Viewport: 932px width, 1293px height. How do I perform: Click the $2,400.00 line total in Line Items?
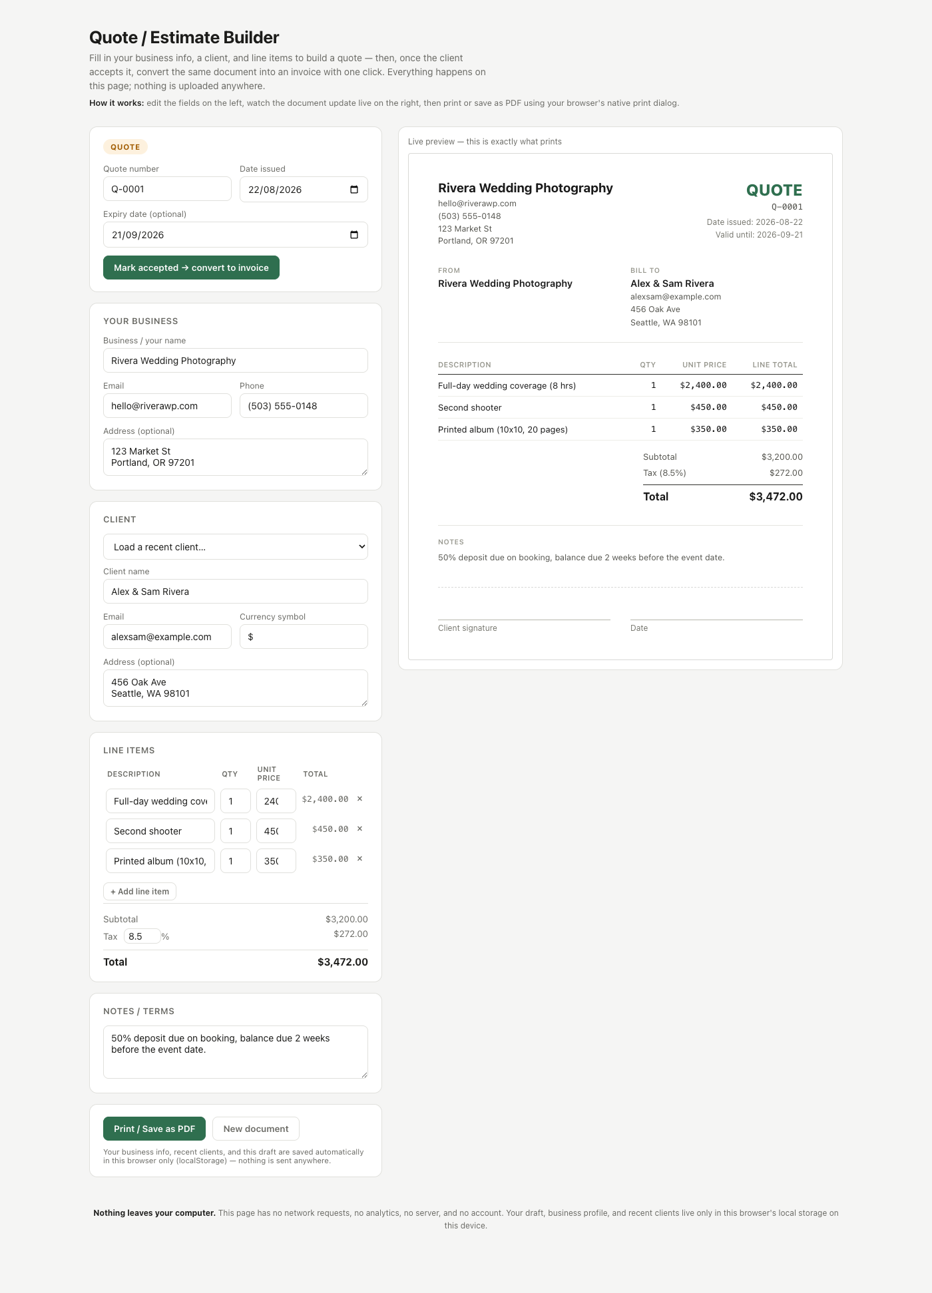pyautogui.click(x=325, y=799)
